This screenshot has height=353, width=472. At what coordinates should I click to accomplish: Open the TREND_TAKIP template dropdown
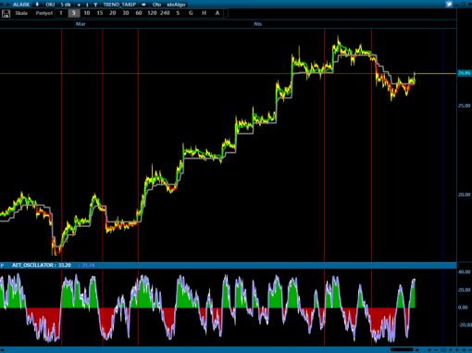(x=119, y=5)
